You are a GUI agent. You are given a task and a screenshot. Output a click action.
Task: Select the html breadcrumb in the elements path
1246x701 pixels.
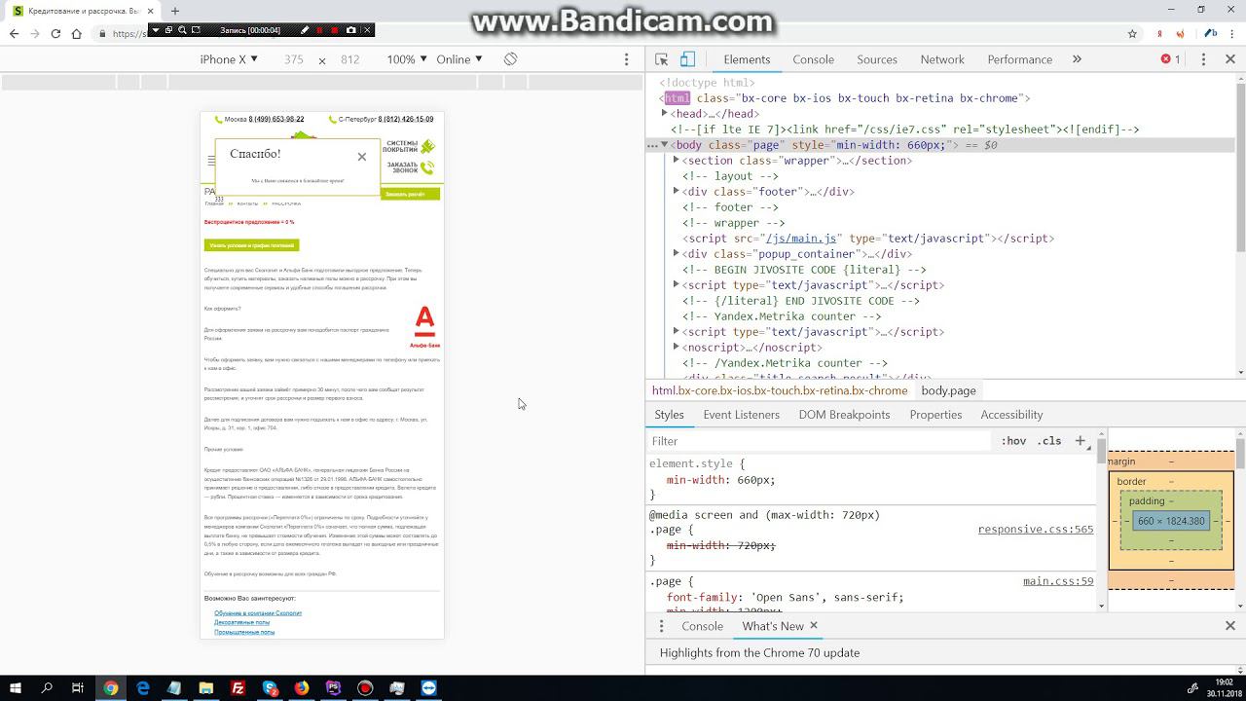pos(779,390)
